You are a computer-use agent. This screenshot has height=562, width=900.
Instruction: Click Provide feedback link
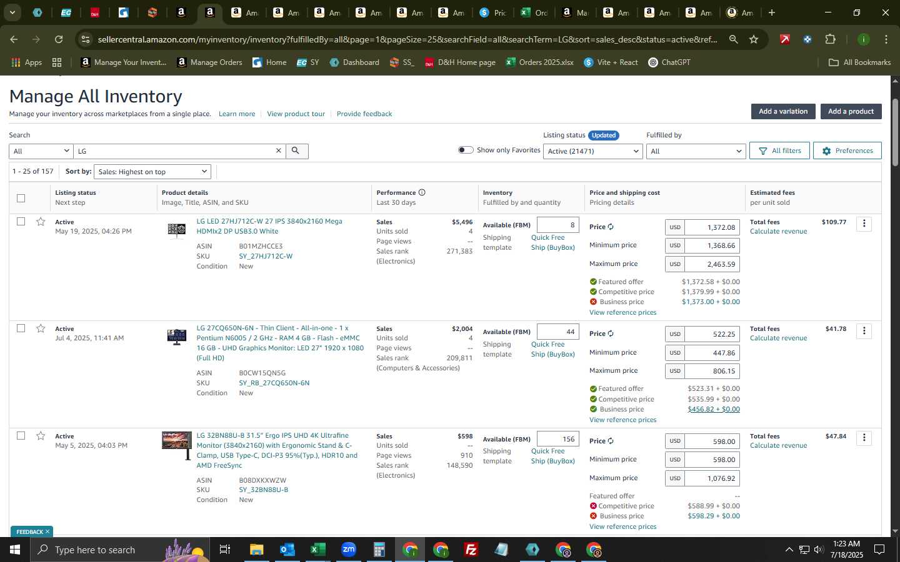pyautogui.click(x=364, y=114)
